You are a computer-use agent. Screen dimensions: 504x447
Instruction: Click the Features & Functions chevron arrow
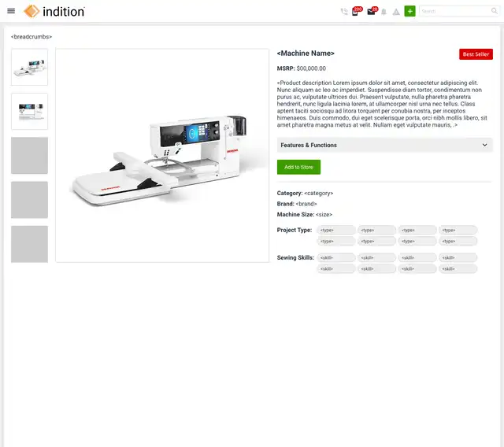pos(484,145)
